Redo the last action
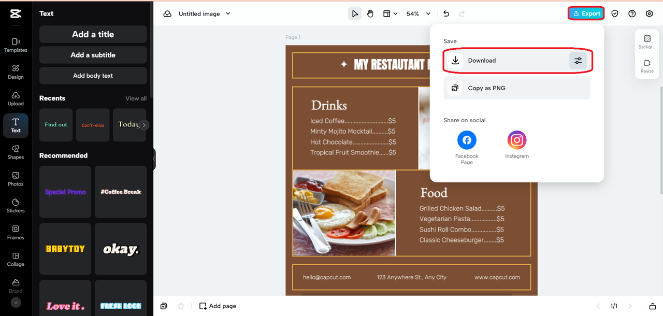Image resolution: width=663 pixels, height=316 pixels. (x=462, y=14)
